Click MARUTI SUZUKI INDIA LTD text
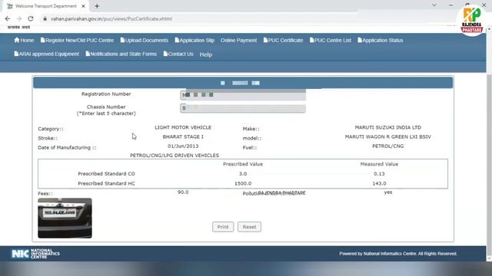 pos(387,127)
